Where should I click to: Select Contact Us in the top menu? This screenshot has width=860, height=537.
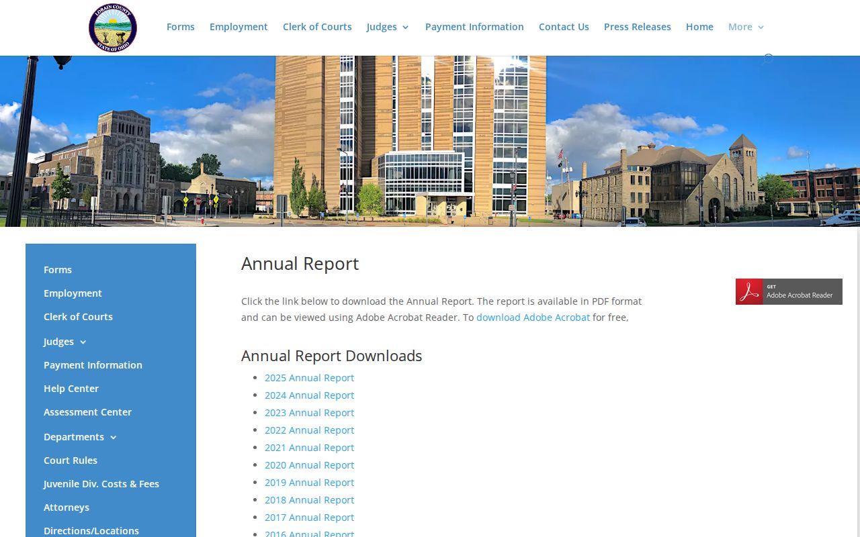point(564,27)
